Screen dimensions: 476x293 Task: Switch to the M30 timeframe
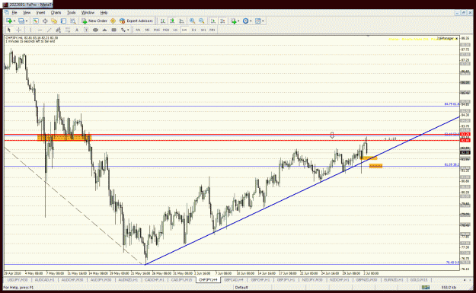[x=166, y=30]
